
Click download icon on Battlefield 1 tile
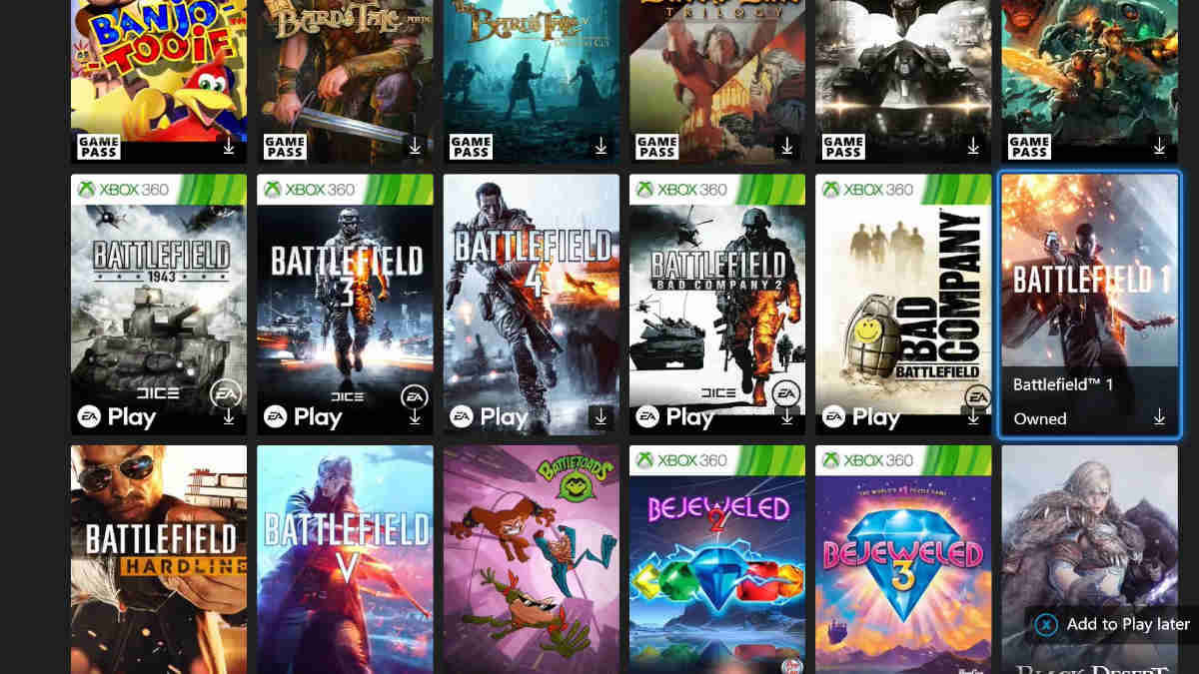pos(1159,417)
